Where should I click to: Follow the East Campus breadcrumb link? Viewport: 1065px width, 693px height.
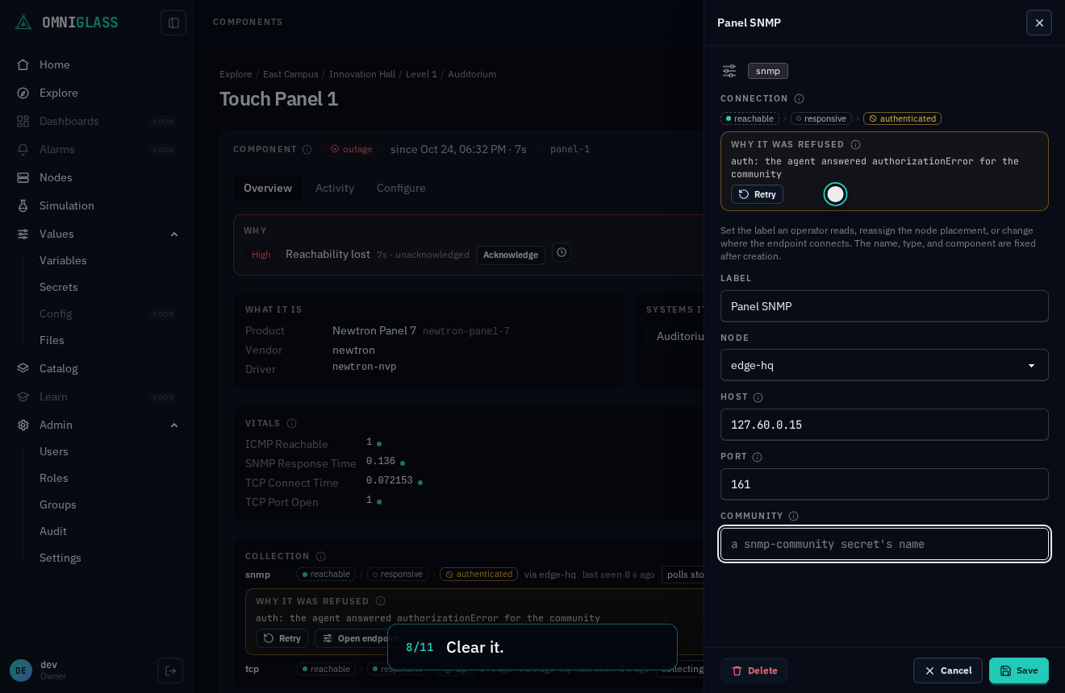pyautogui.click(x=290, y=74)
